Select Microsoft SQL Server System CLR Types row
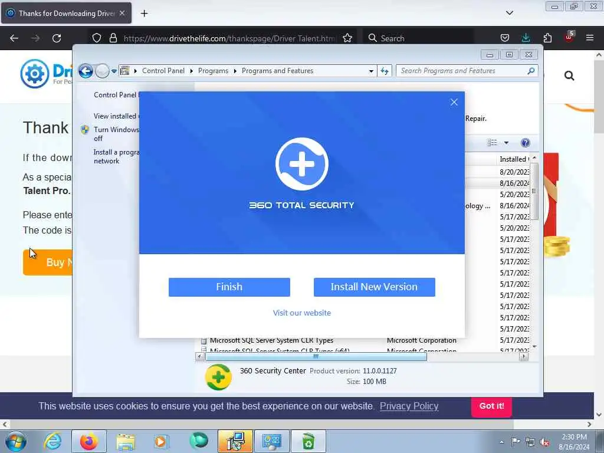 click(x=271, y=340)
